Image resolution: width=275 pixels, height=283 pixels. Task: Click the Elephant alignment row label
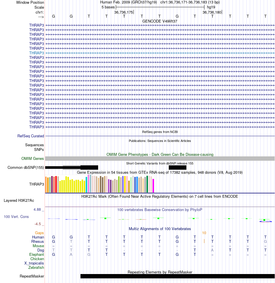tap(36, 254)
